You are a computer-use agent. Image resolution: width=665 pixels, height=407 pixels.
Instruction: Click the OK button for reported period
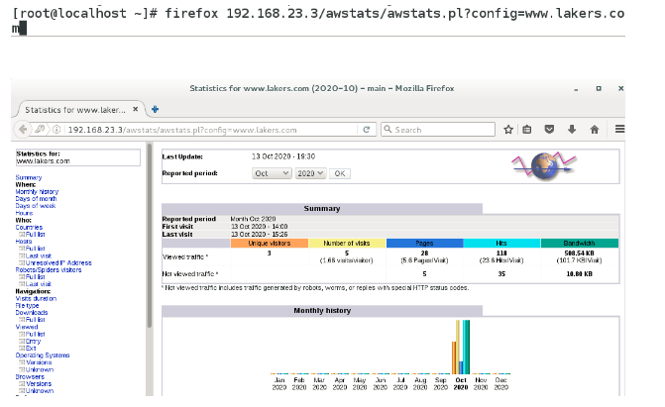340,173
